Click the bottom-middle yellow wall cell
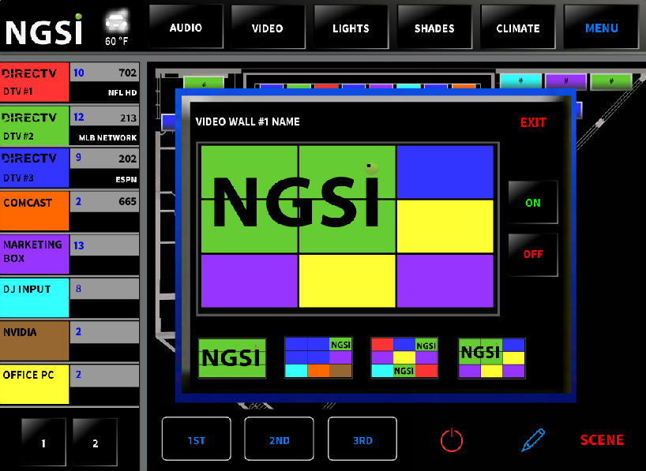Viewport: 646px width, 471px height. [347, 281]
